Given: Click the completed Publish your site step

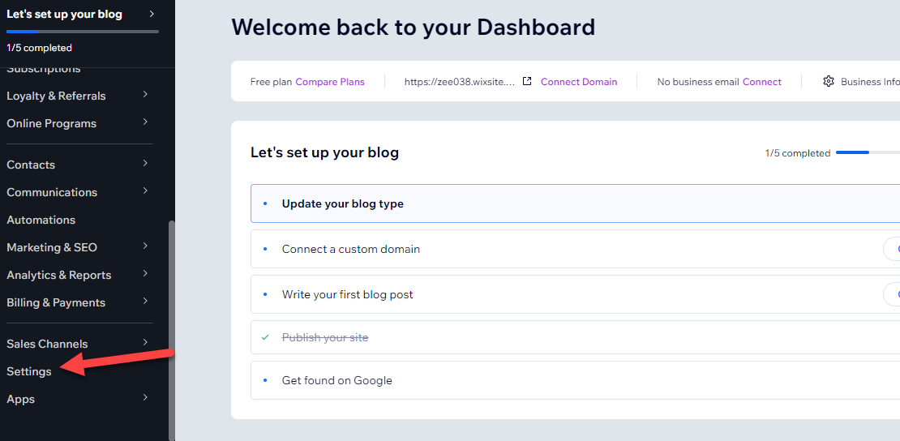Looking at the screenshot, I should (x=575, y=337).
